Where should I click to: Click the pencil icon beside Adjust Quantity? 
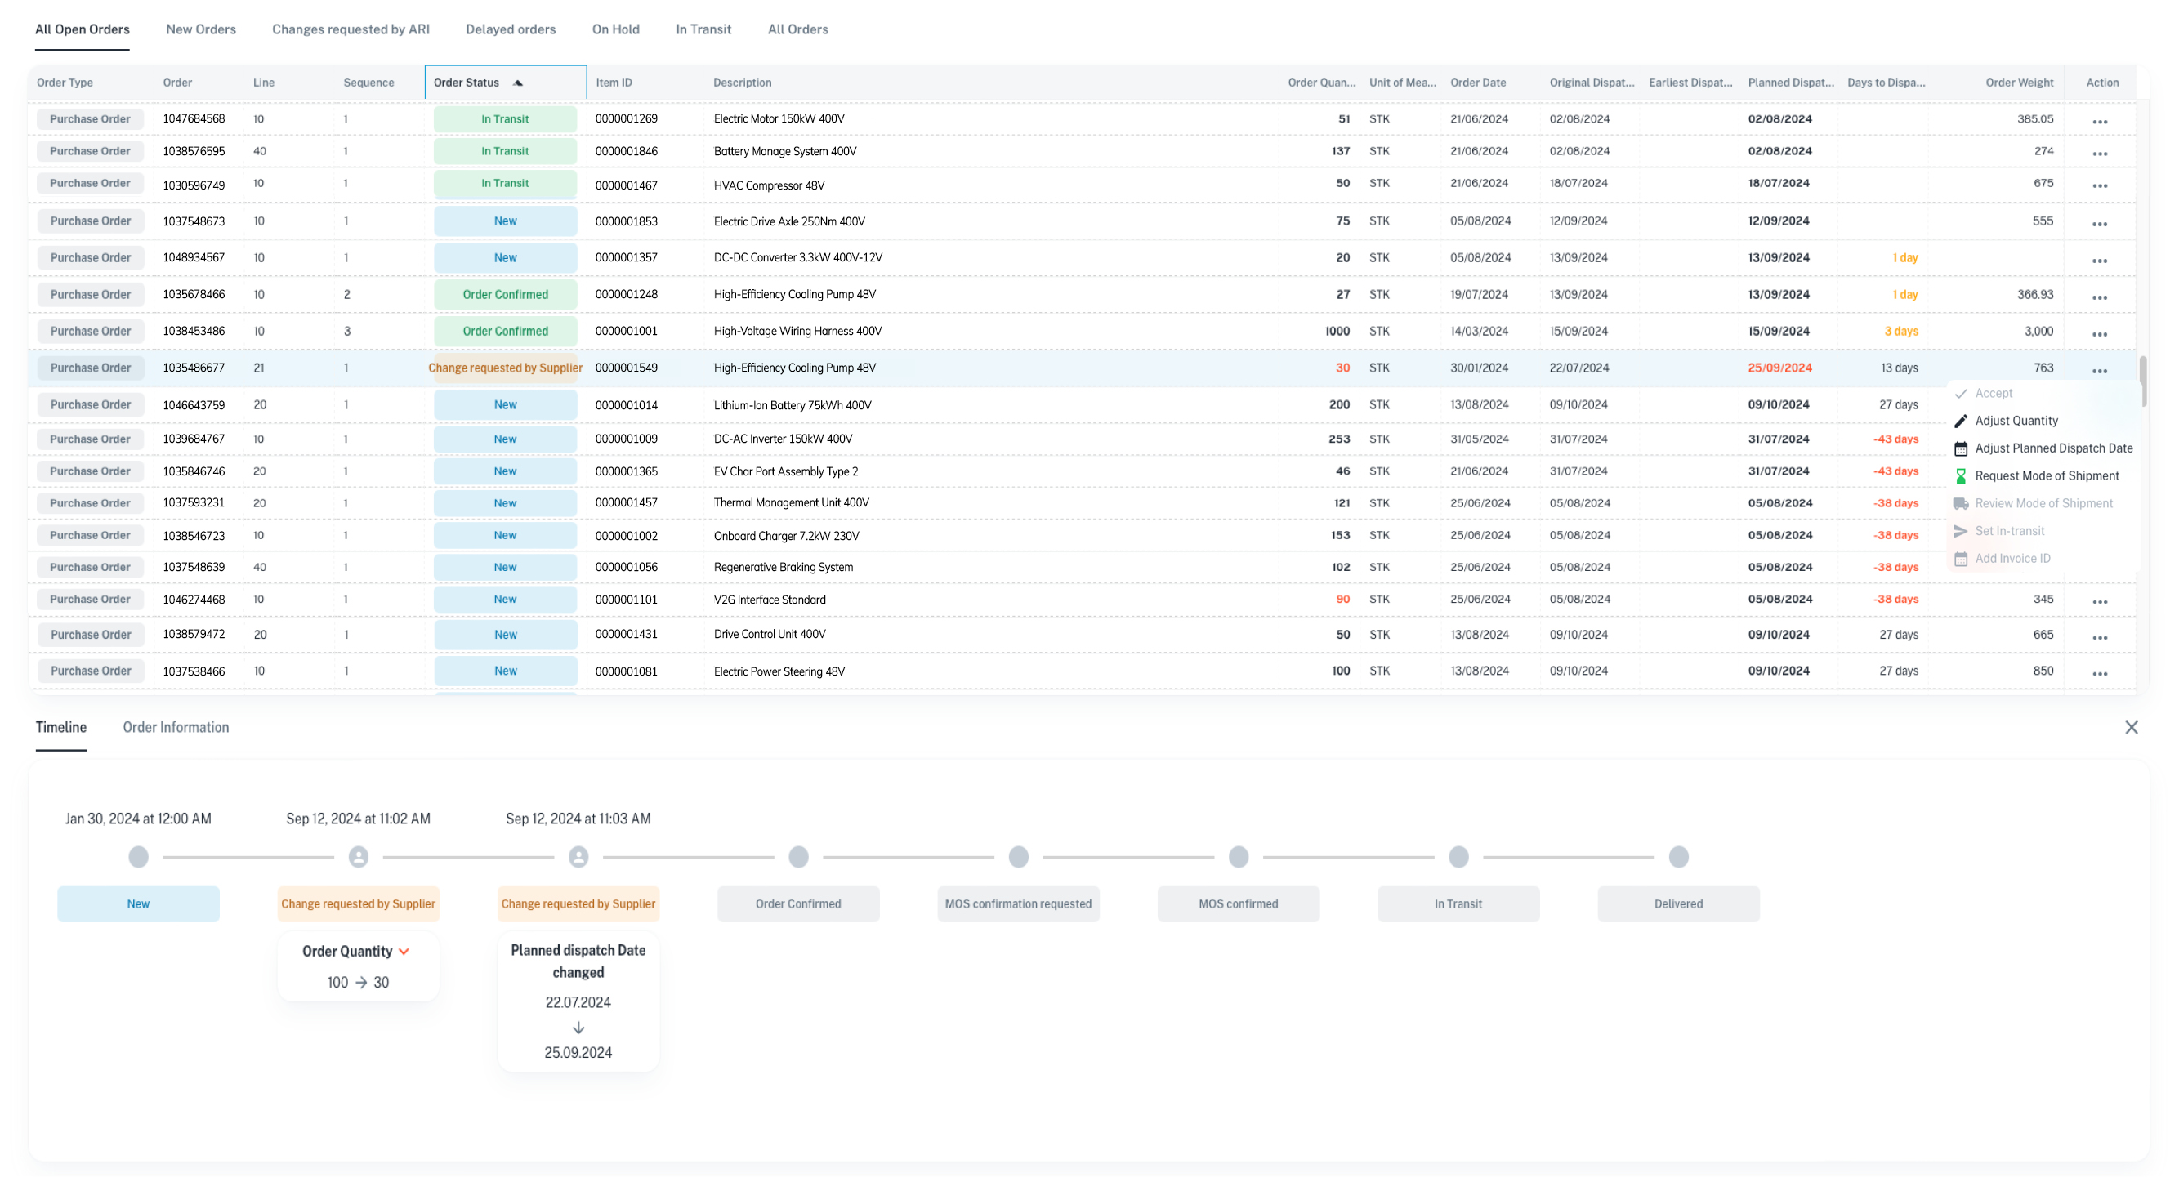[x=1961, y=421]
